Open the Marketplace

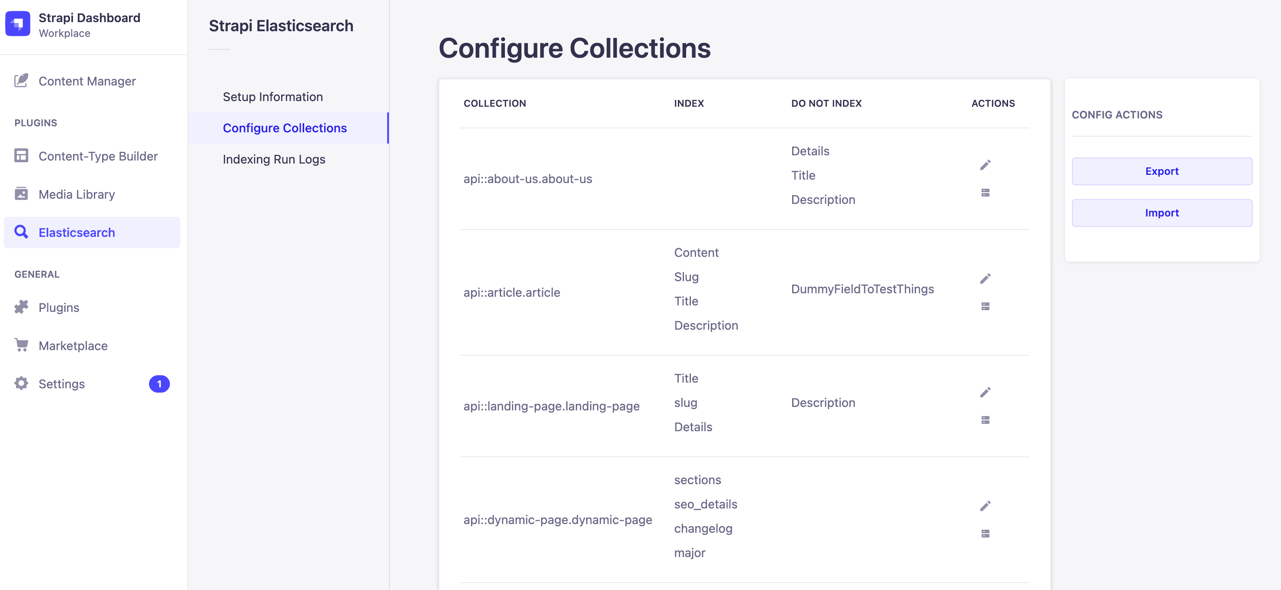[x=73, y=346]
